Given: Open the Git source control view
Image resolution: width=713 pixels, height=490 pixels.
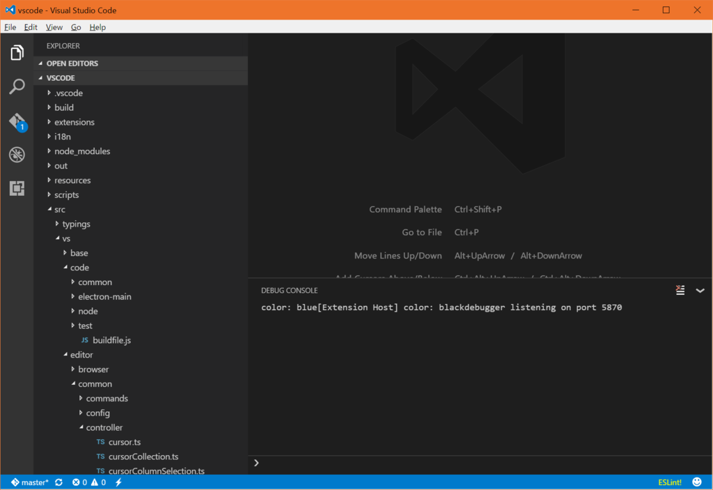Looking at the screenshot, I should pyautogui.click(x=17, y=122).
